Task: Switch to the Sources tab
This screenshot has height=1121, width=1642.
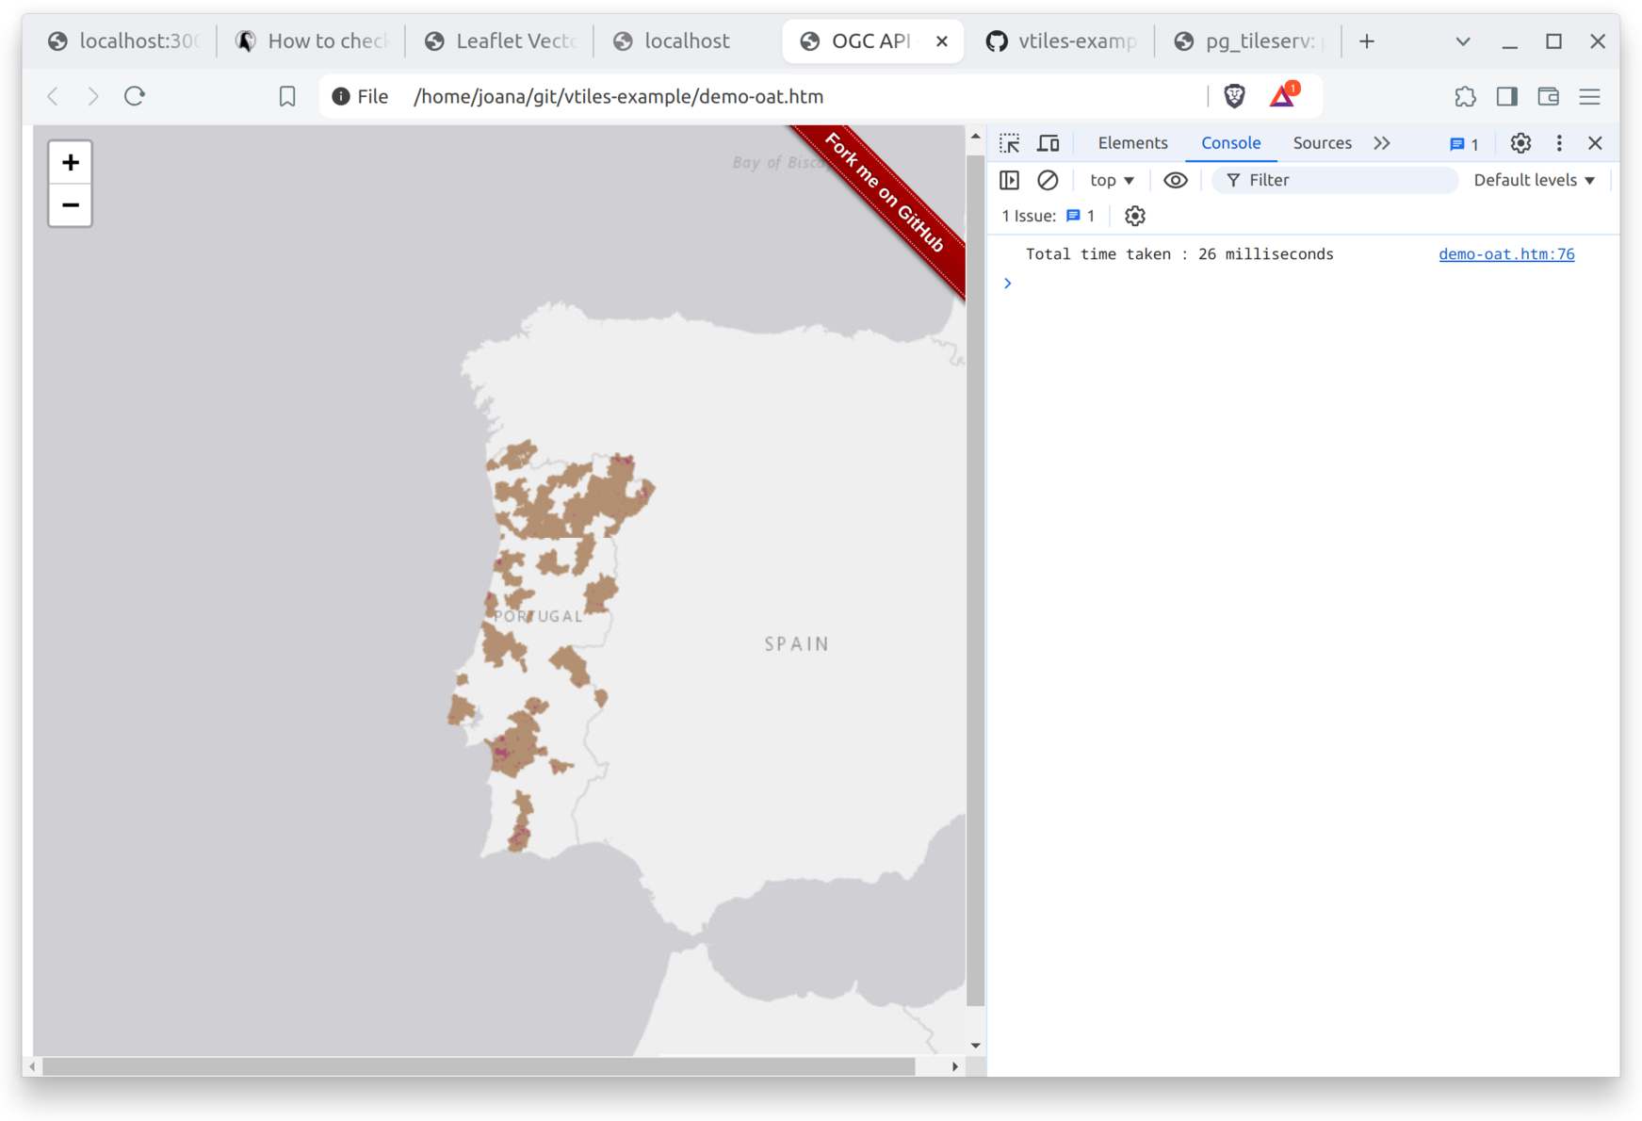Action: click(1322, 143)
